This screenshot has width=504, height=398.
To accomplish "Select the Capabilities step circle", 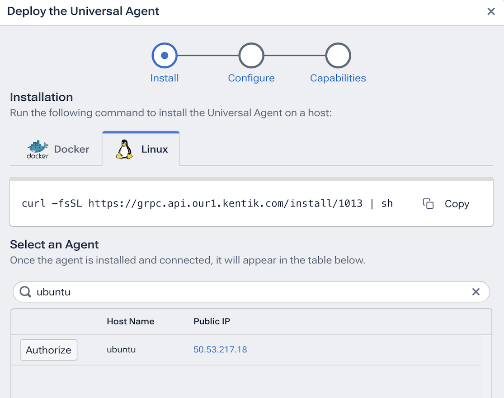I will 338,56.
